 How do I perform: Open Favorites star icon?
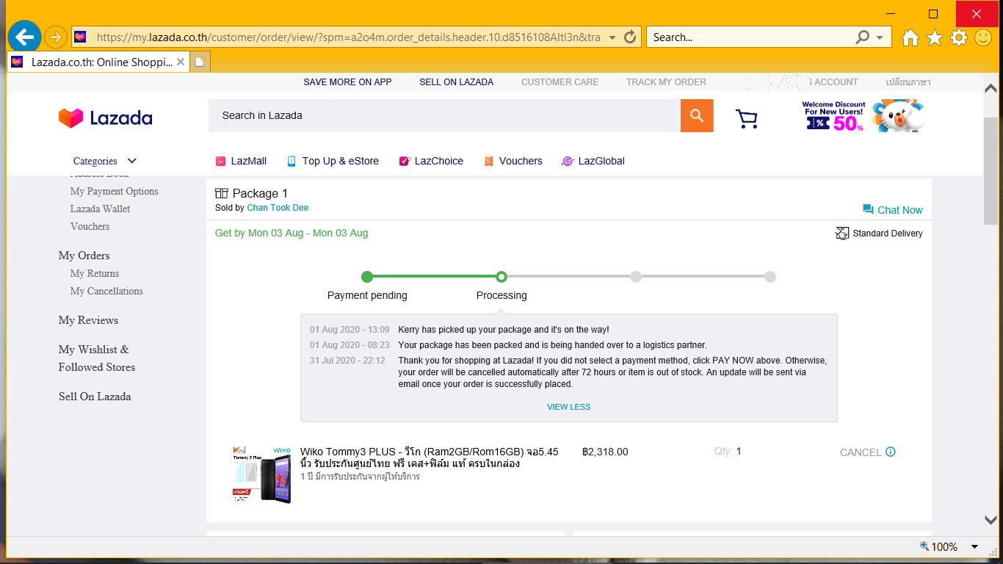tap(935, 37)
